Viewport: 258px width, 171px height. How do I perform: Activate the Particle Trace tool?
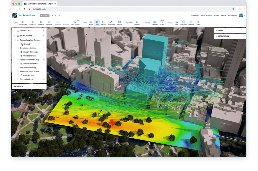[32, 23]
